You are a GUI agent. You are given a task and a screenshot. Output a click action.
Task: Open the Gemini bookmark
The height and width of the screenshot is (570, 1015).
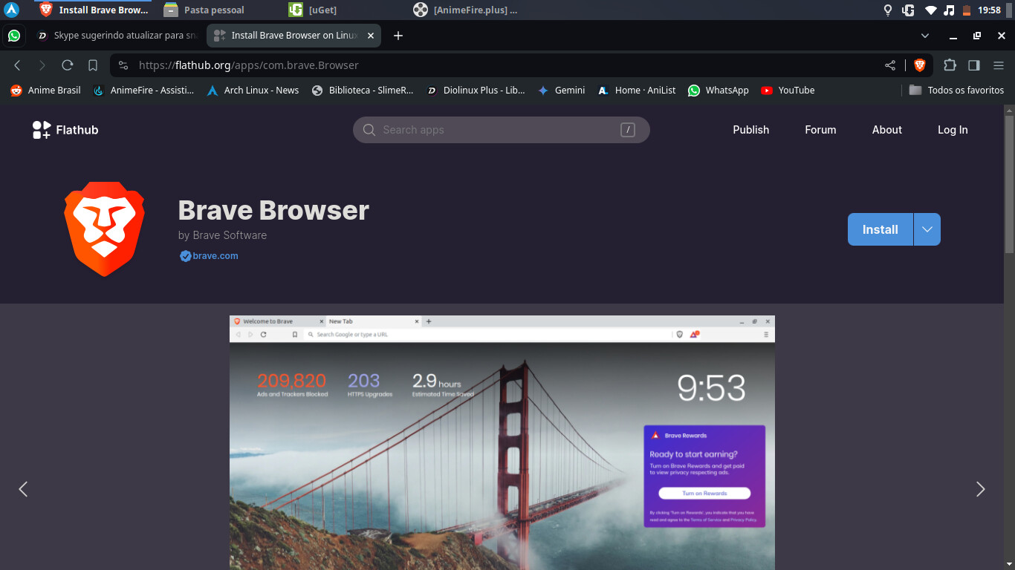pyautogui.click(x=561, y=91)
